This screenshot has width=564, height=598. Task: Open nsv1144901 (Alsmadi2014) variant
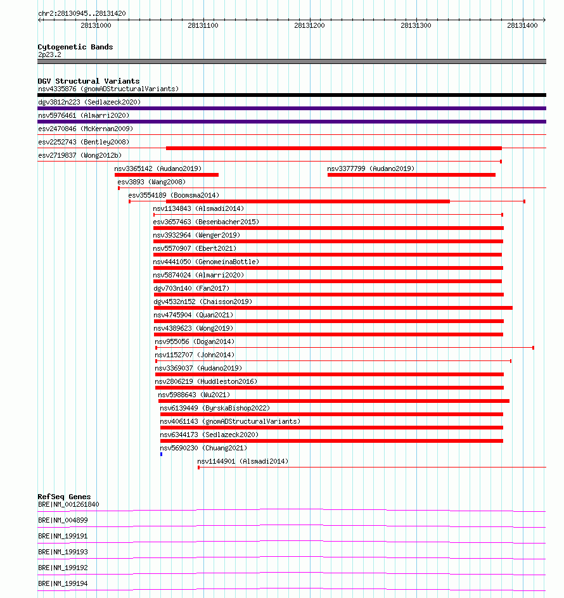click(x=243, y=461)
